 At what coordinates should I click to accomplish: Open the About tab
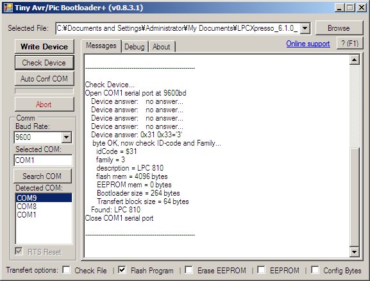tap(162, 47)
